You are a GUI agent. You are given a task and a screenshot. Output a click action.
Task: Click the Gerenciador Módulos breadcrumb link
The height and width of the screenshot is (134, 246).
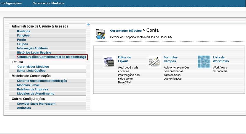pyautogui.click(x=126, y=30)
